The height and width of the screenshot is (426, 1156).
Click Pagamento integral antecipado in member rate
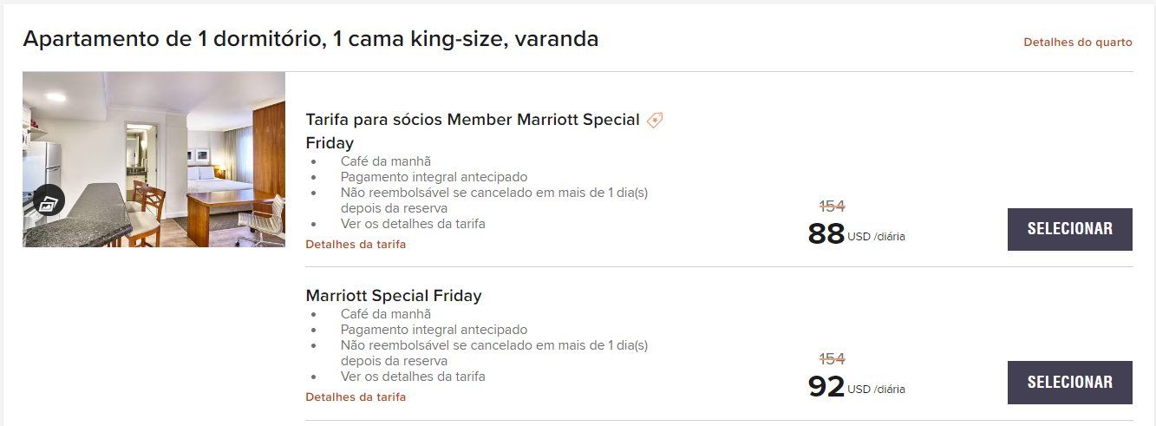pos(434,177)
